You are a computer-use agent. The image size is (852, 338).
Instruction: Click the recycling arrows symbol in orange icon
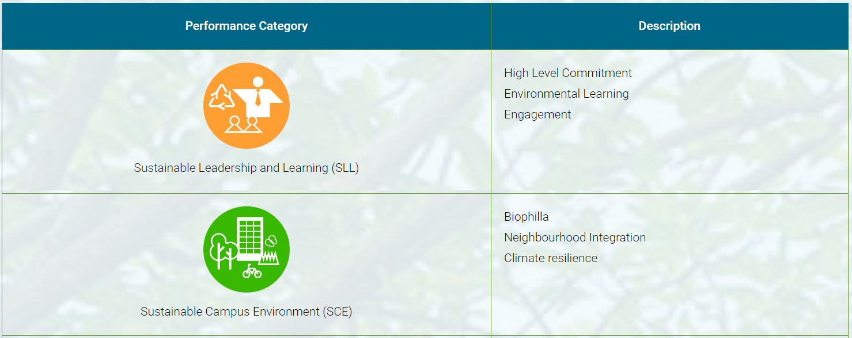222,97
